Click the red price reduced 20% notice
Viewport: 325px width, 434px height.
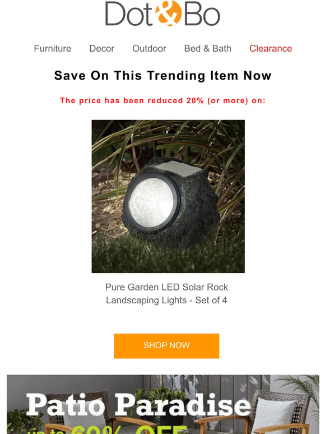[x=162, y=100]
